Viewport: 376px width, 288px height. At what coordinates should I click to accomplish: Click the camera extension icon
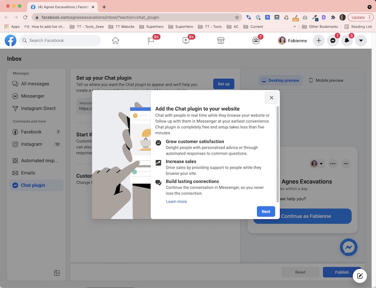(305, 17)
